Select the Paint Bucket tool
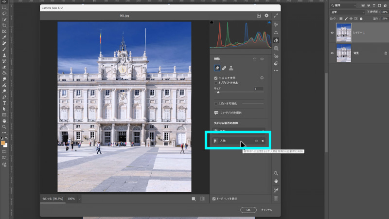 coord(4,73)
